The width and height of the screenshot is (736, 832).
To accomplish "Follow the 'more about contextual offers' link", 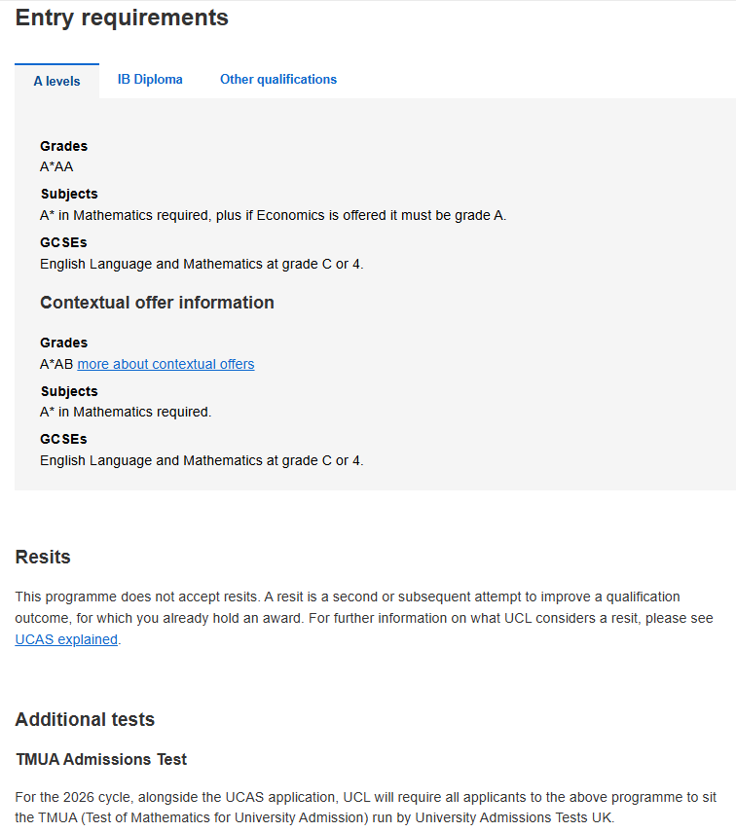I will point(166,364).
